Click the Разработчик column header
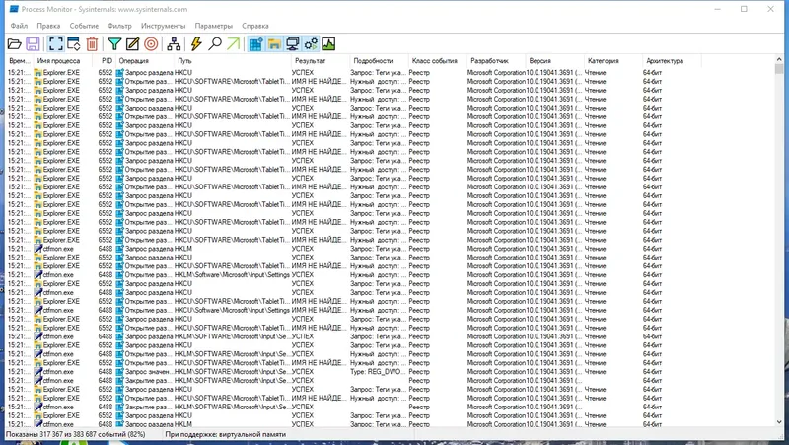 click(496, 61)
